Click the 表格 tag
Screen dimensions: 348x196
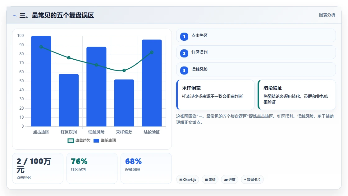click(210, 179)
